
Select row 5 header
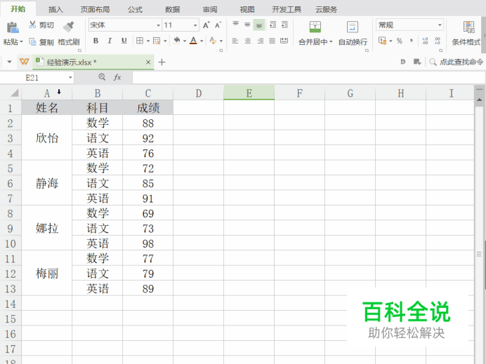tap(11, 168)
